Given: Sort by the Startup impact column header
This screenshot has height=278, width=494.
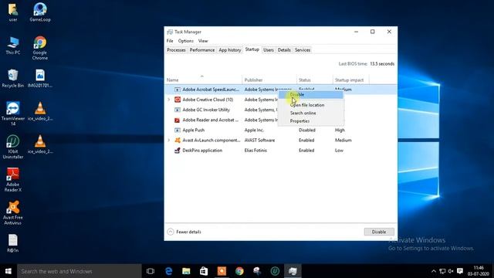Looking at the screenshot, I should (351, 80).
